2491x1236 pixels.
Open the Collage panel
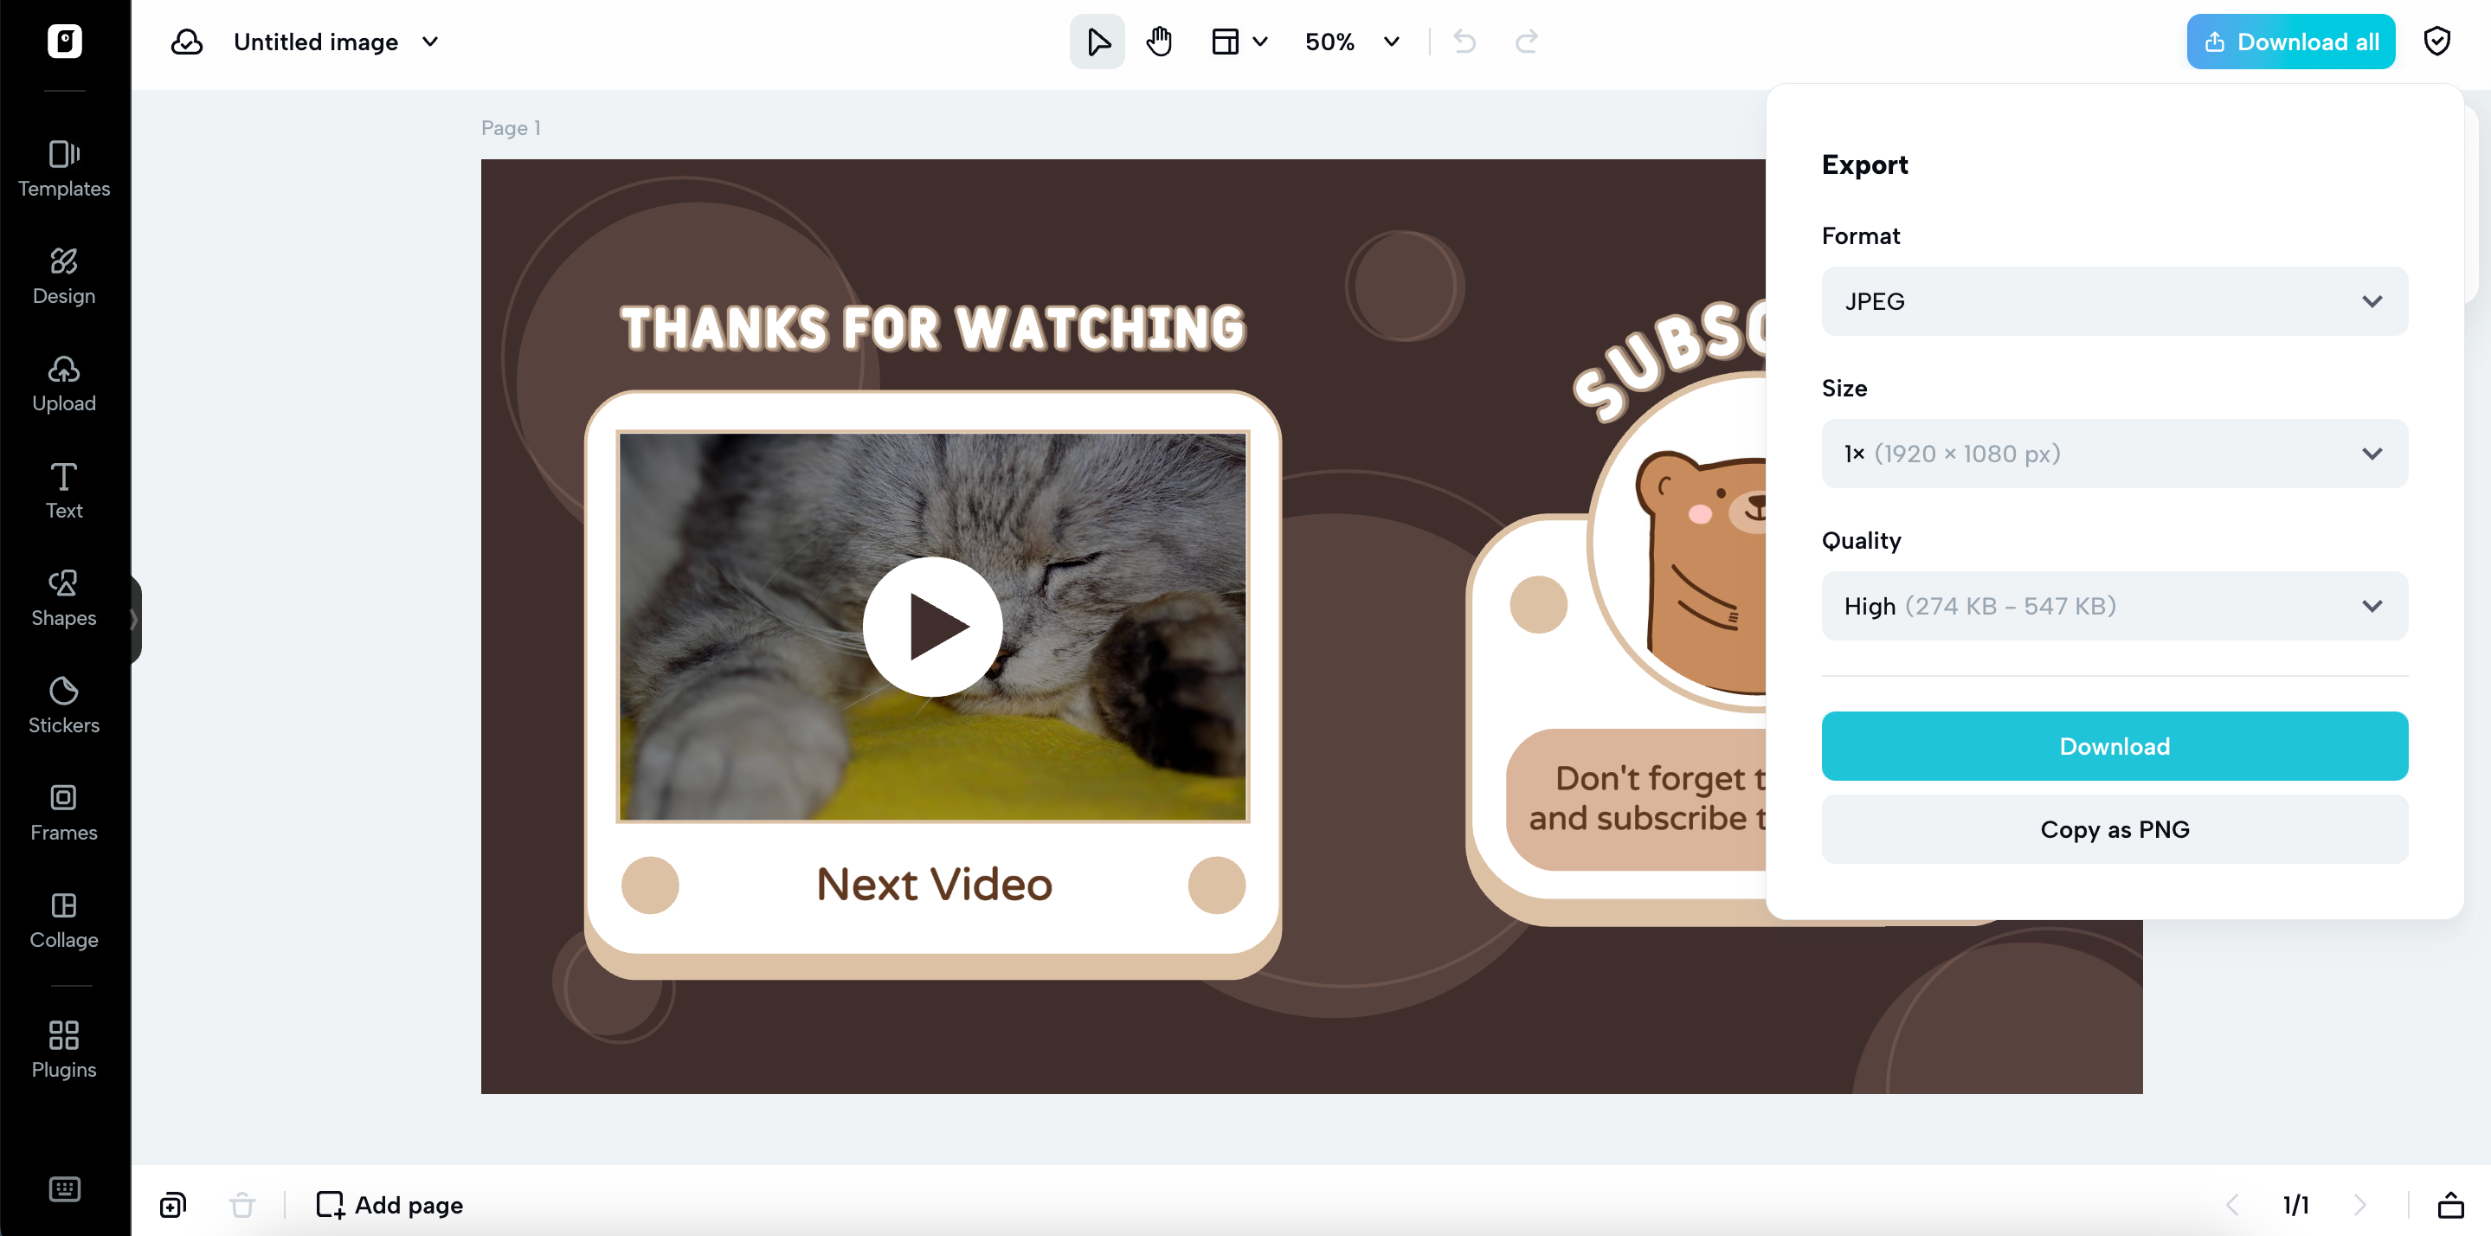(64, 920)
